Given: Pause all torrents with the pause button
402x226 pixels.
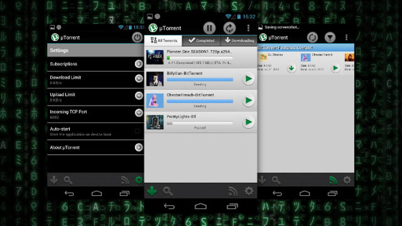Looking at the screenshot, I should click(x=209, y=28).
